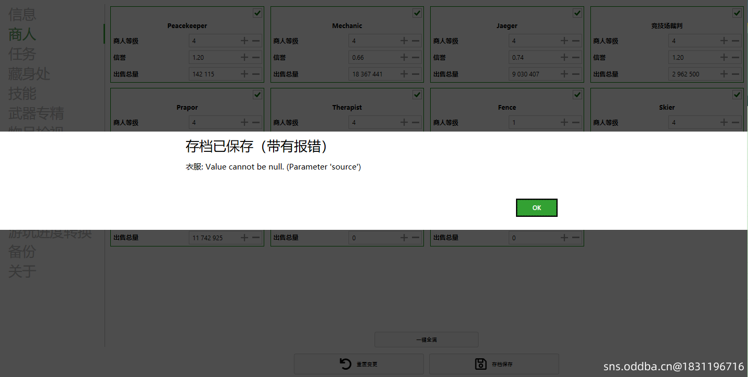The width and height of the screenshot is (748, 377).
Task: Increase Mechanic 信誉 with plus icon
Action: pos(404,57)
